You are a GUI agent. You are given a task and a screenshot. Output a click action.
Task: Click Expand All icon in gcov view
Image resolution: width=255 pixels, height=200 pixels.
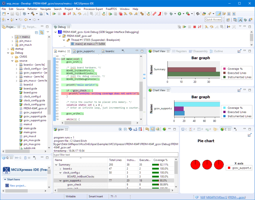(x=120, y=129)
